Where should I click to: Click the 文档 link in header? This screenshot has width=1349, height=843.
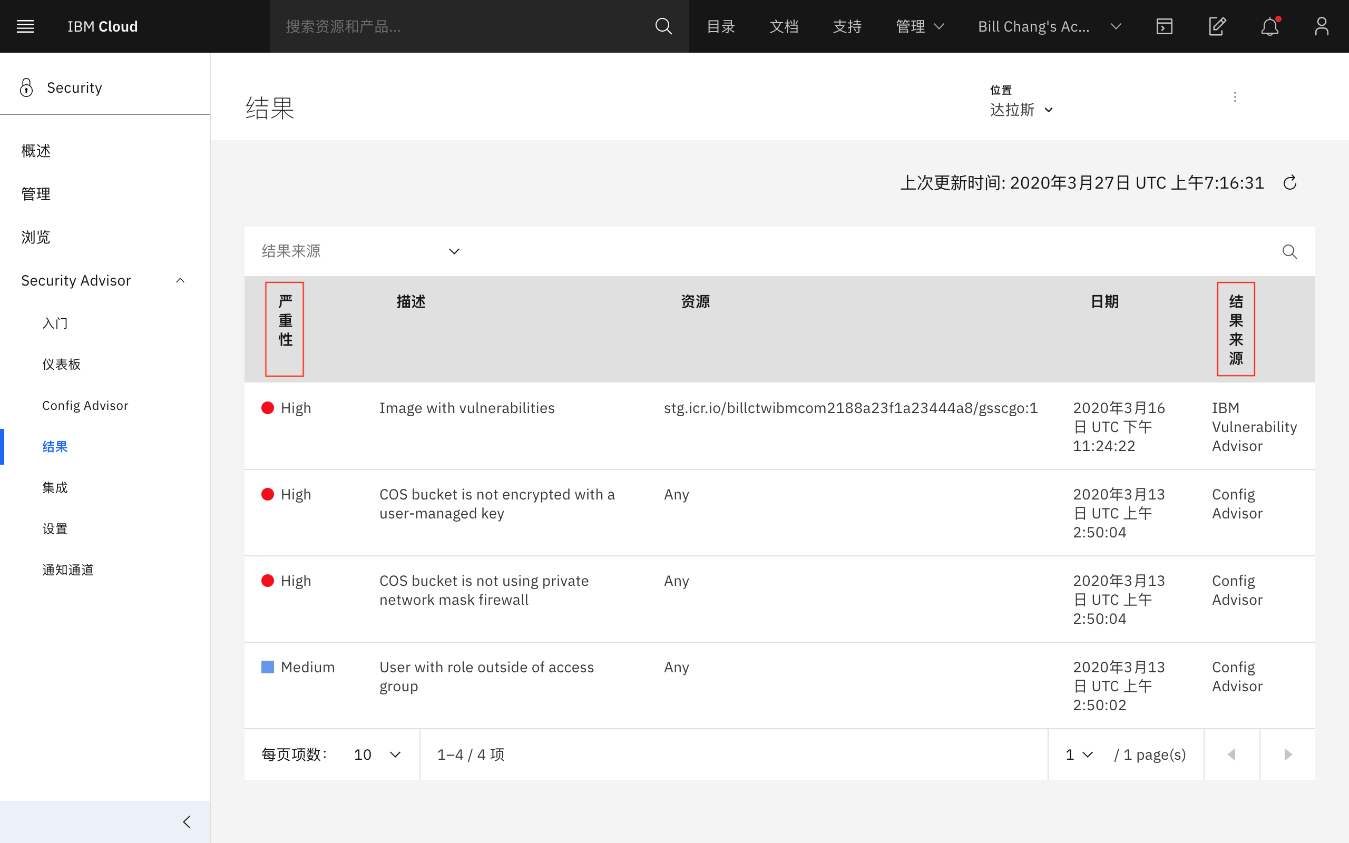[x=784, y=26]
